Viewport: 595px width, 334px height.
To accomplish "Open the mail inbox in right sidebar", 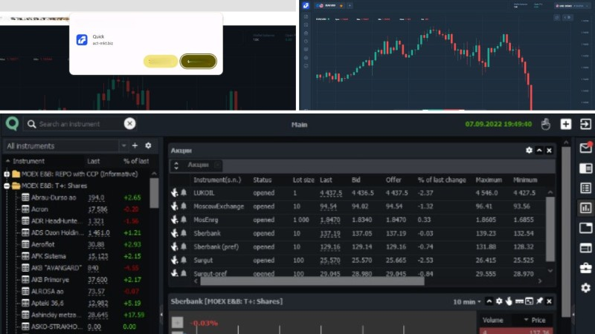I will (x=585, y=148).
